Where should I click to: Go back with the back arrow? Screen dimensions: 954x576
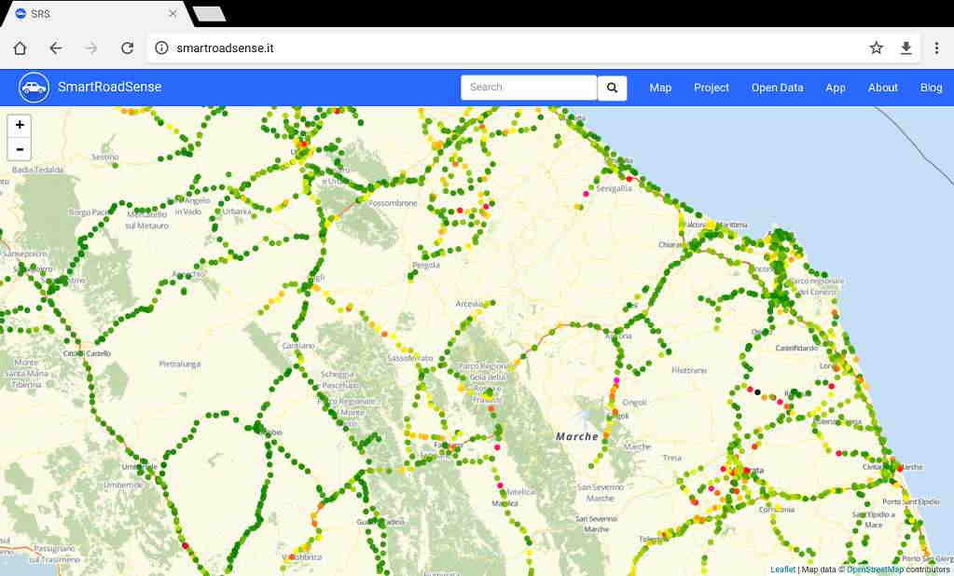tap(55, 48)
